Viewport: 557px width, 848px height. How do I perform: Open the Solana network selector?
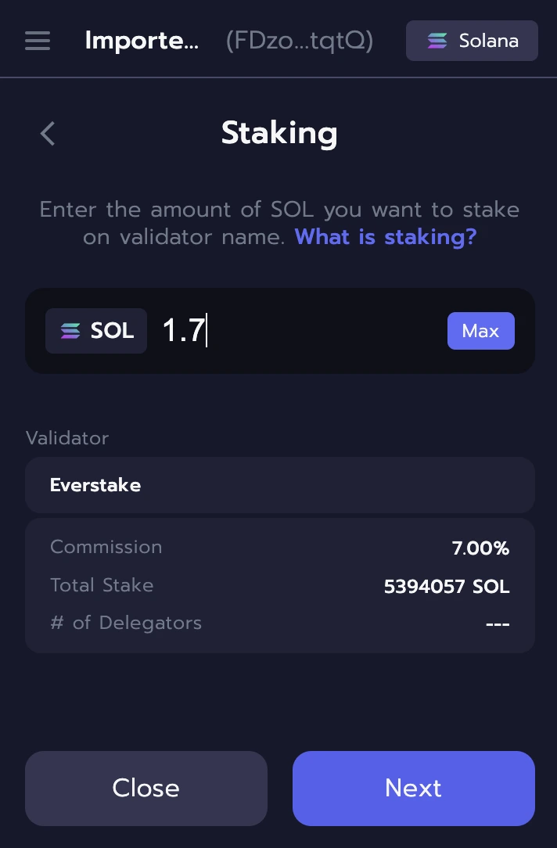coord(472,41)
